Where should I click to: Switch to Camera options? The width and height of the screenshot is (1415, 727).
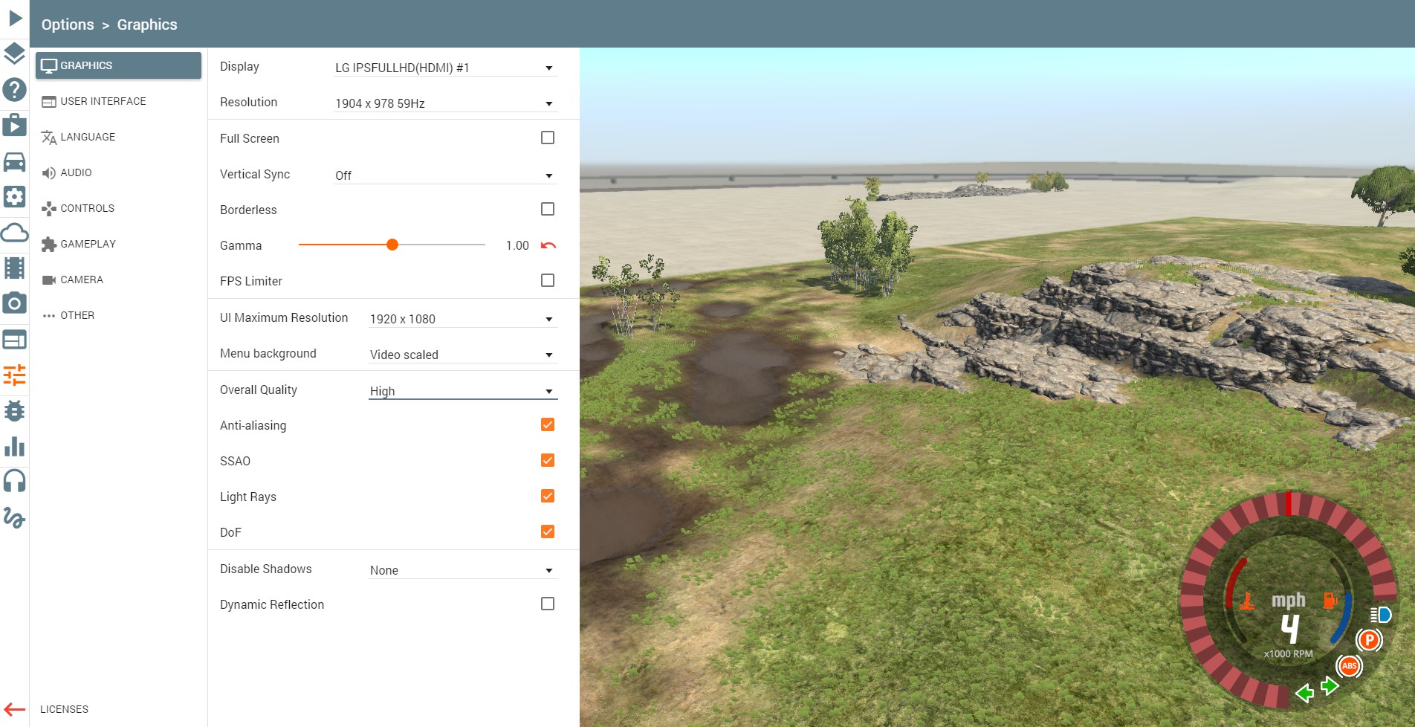coord(118,280)
